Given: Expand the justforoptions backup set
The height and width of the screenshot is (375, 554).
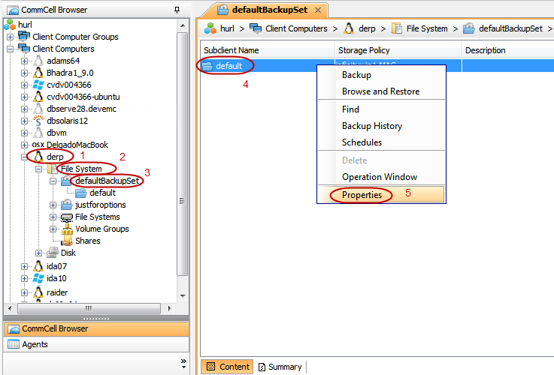Looking at the screenshot, I should pos(53,205).
